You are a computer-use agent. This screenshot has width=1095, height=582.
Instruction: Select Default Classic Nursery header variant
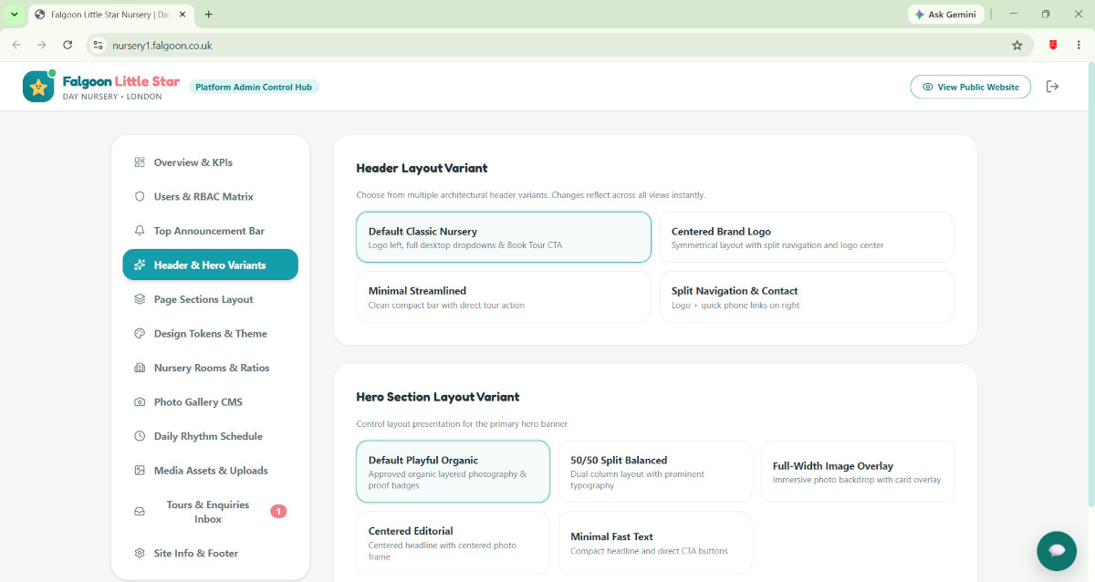pos(504,237)
